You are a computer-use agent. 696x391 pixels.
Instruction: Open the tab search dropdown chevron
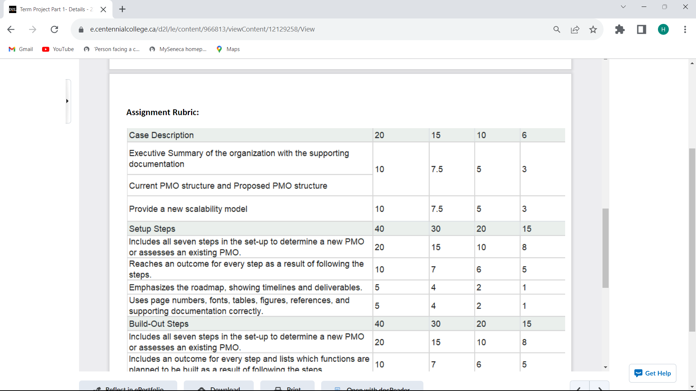click(x=623, y=7)
